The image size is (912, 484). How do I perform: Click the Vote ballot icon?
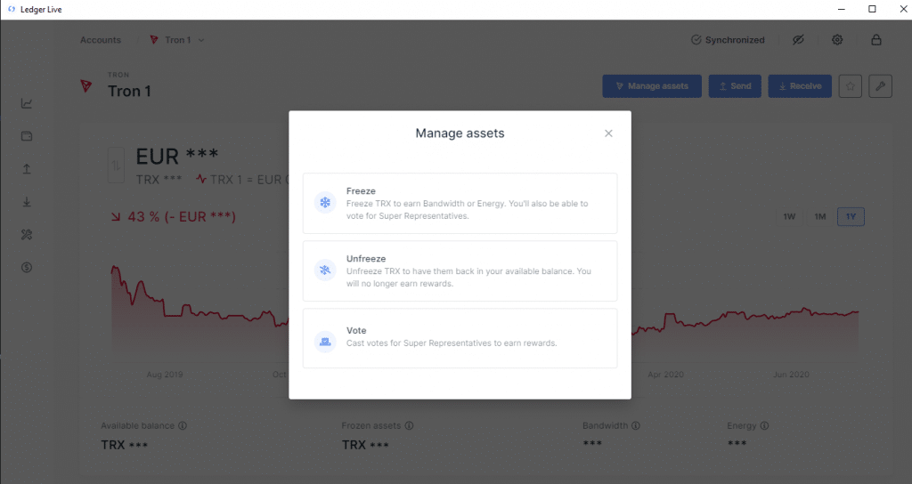[325, 342]
